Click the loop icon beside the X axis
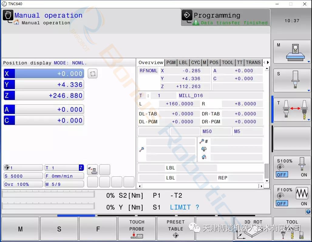 pos(93,74)
